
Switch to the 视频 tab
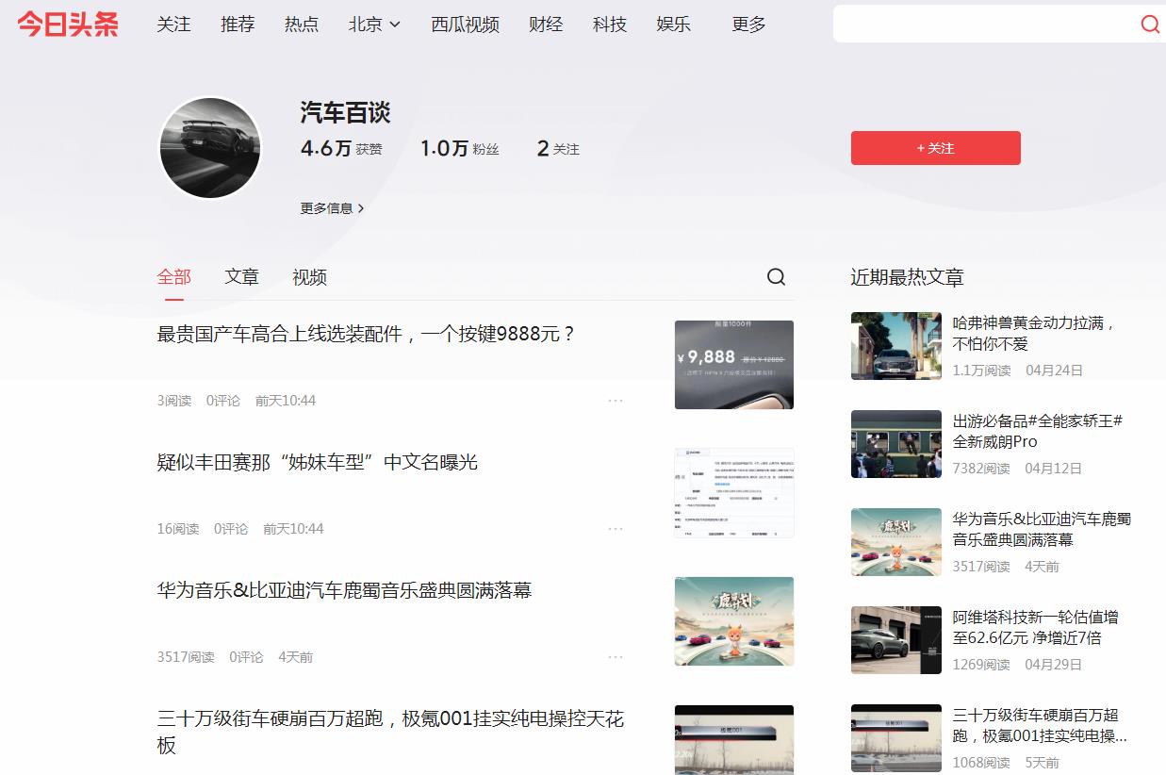(x=309, y=277)
